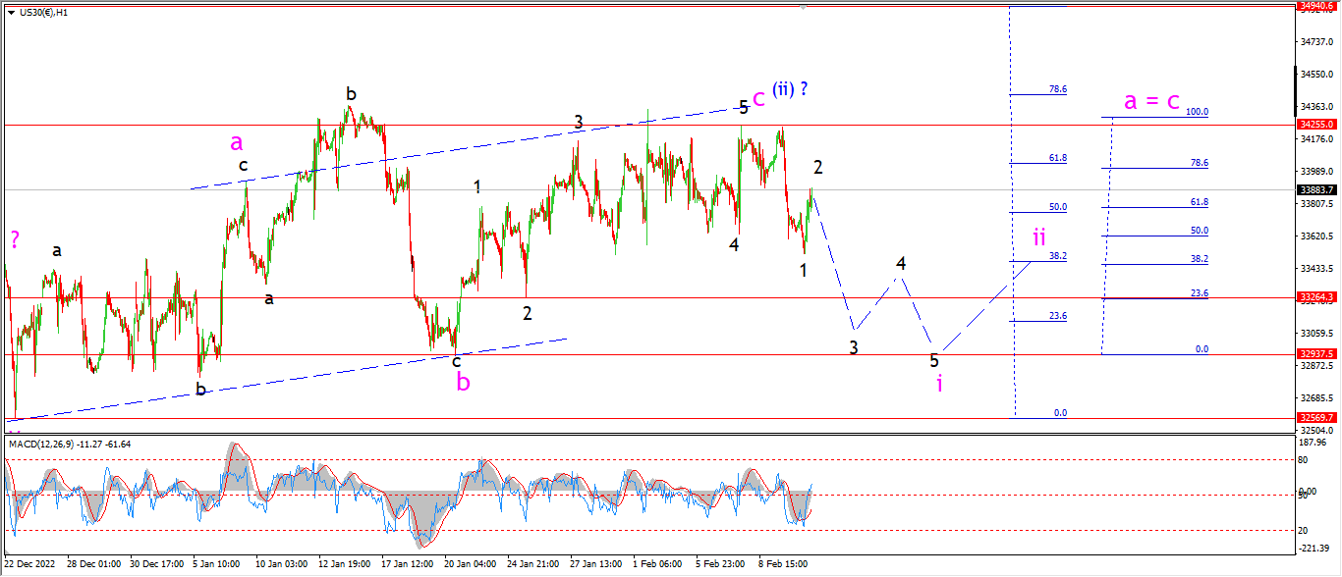Viewport: 1342px width, 577px height.
Task: Select the red 34255.0 price tag
Action: coord(1315,125)
